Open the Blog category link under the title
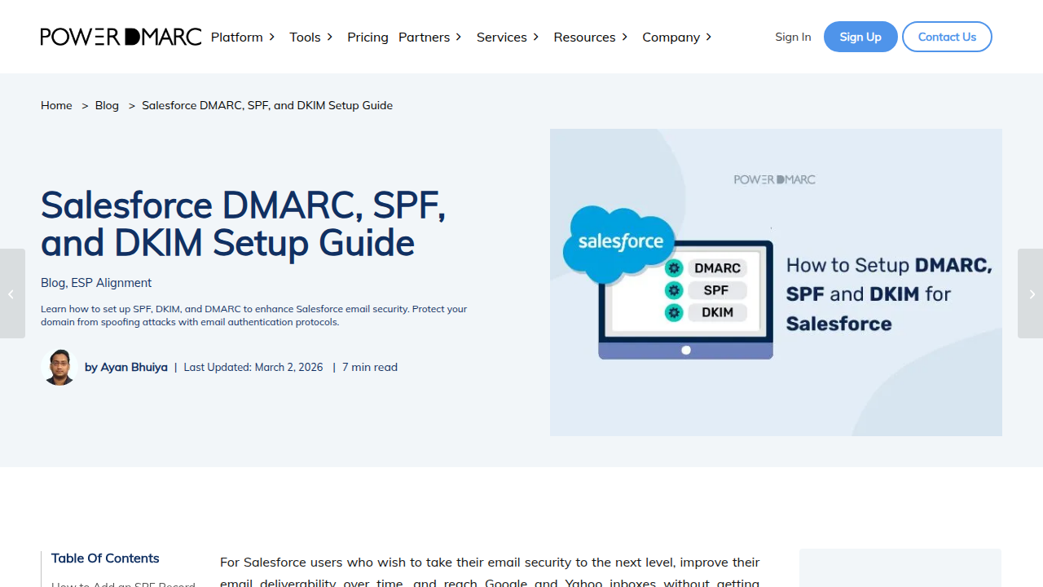The image size is (1043, 587). coord(52,283)
